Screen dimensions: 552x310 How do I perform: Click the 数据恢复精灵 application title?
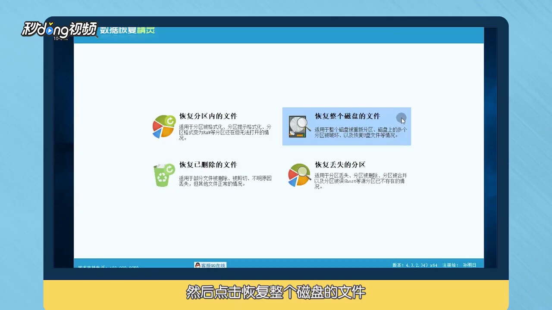[127, 31]
